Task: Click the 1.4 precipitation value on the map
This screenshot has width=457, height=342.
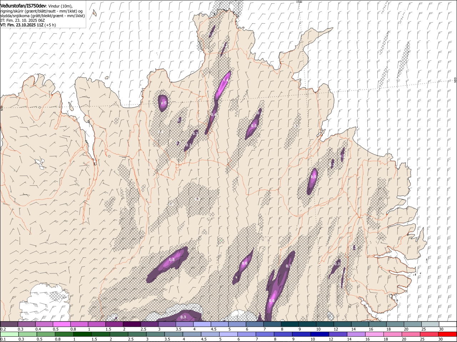Action: pyautogui.click(x=225, y=81)
